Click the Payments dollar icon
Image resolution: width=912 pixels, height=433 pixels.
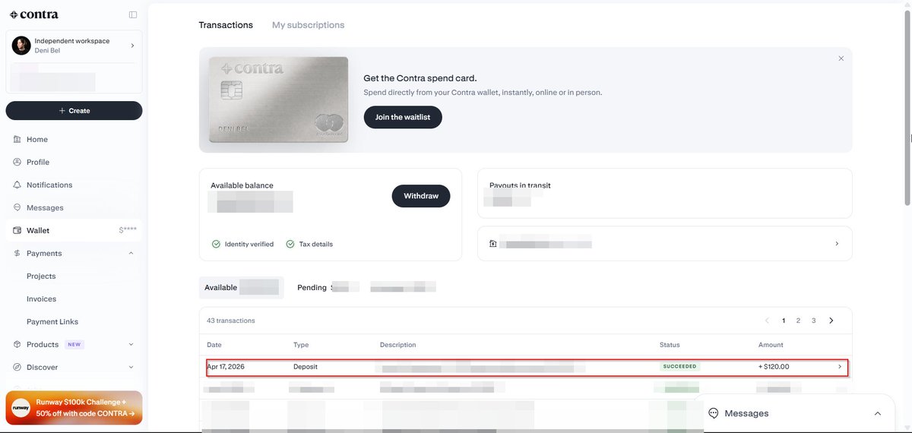(17, 253)
